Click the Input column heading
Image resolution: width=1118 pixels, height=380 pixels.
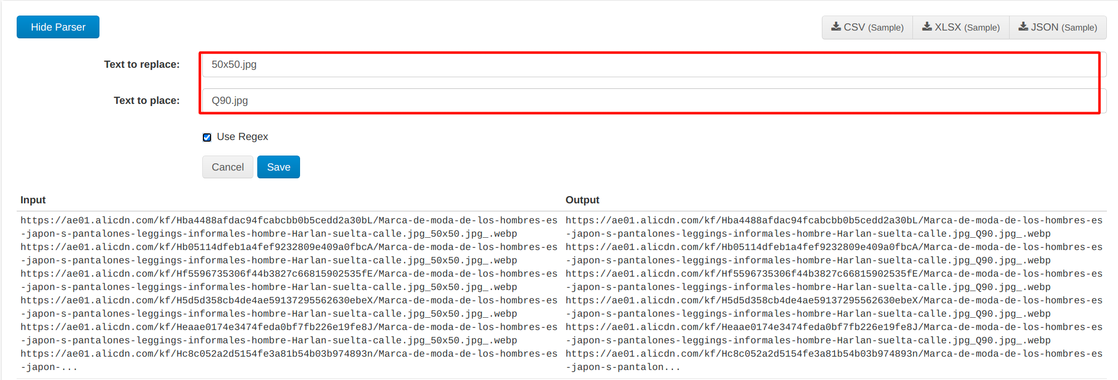(x=33, y=200)
